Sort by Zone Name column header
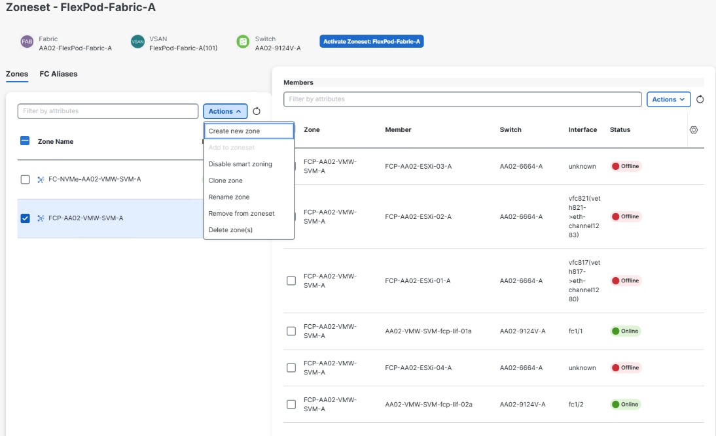Screen dimensions: 716x436 coord(56,141)
